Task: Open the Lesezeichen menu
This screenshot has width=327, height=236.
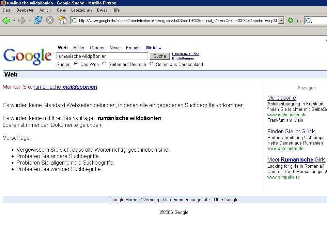Action: coord(81,10)
